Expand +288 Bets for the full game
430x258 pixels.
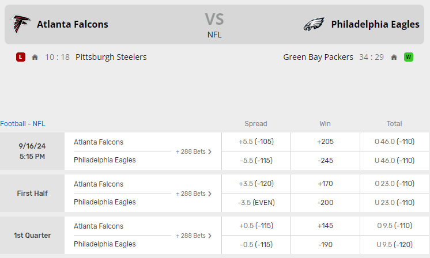point(194,152)
